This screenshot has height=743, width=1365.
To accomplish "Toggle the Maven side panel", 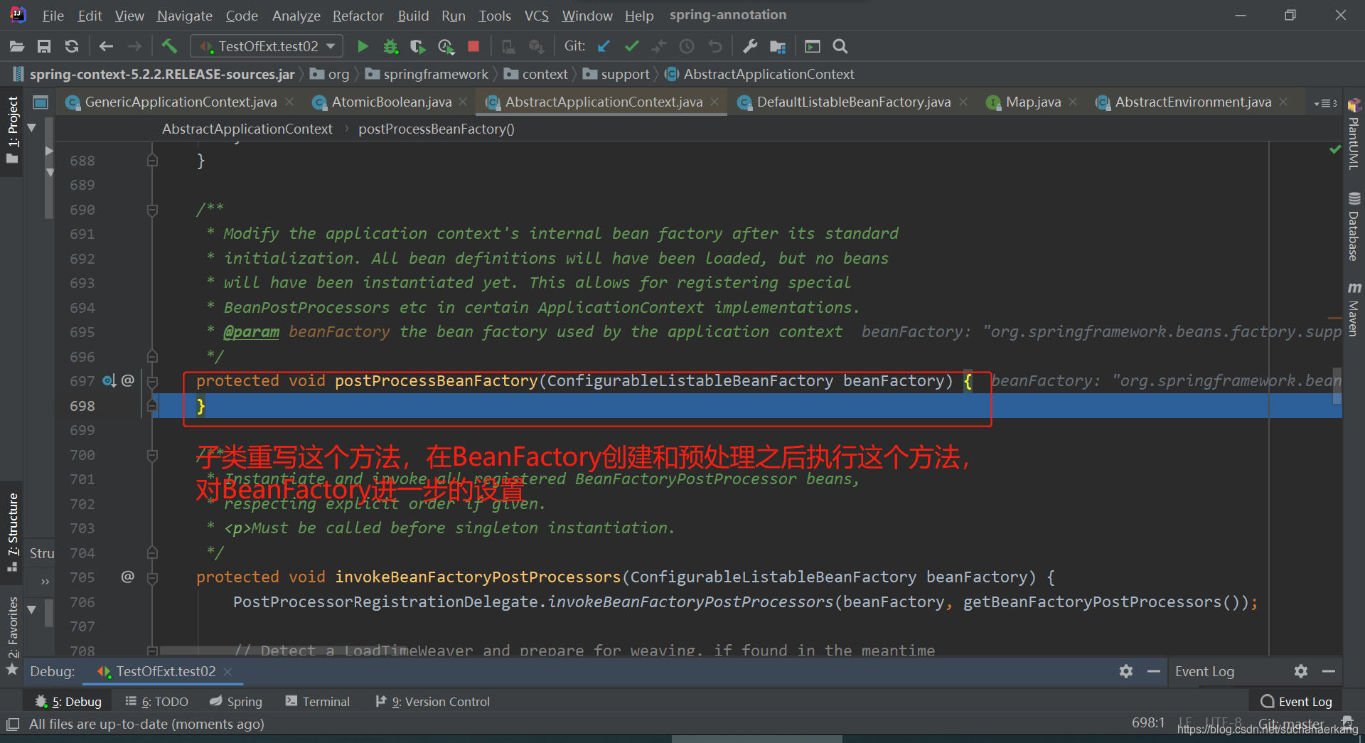I will [x=1354, y=309].
